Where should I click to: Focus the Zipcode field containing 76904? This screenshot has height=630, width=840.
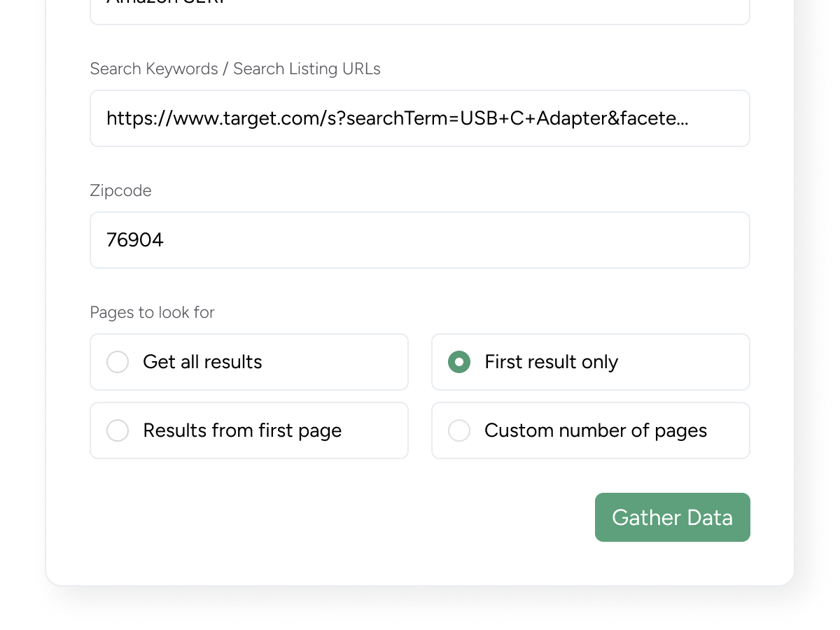420,240
